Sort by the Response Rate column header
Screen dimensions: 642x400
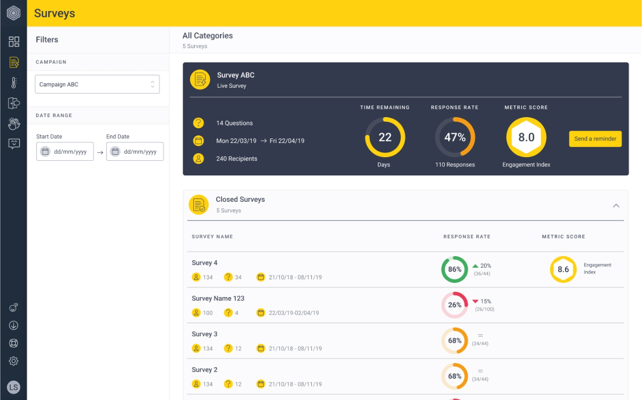pos(467,237)
